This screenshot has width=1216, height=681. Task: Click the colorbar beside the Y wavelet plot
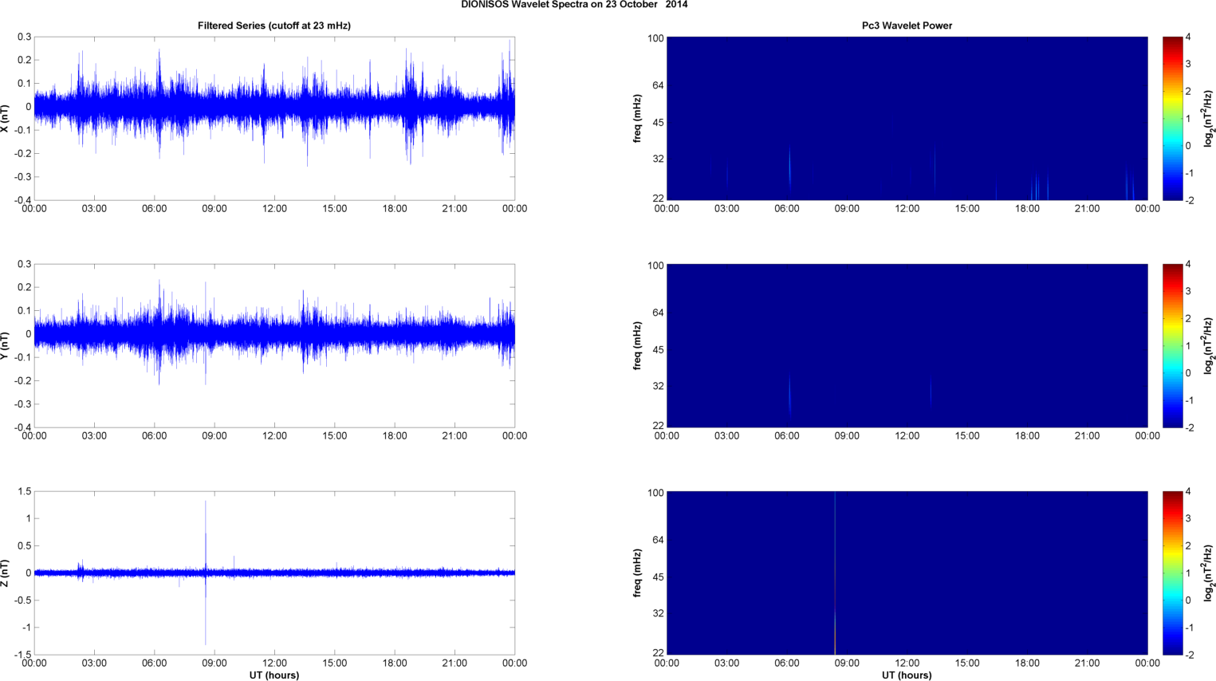[x=1172, y=345]
